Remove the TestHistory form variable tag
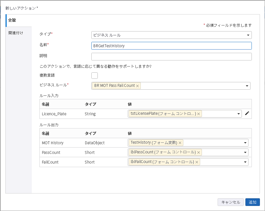 tap(180, 143)
